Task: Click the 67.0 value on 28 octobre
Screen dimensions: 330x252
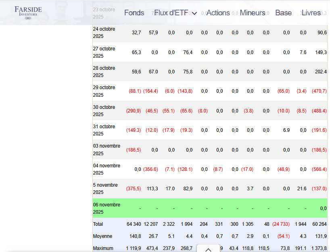Action: (153, 72)
